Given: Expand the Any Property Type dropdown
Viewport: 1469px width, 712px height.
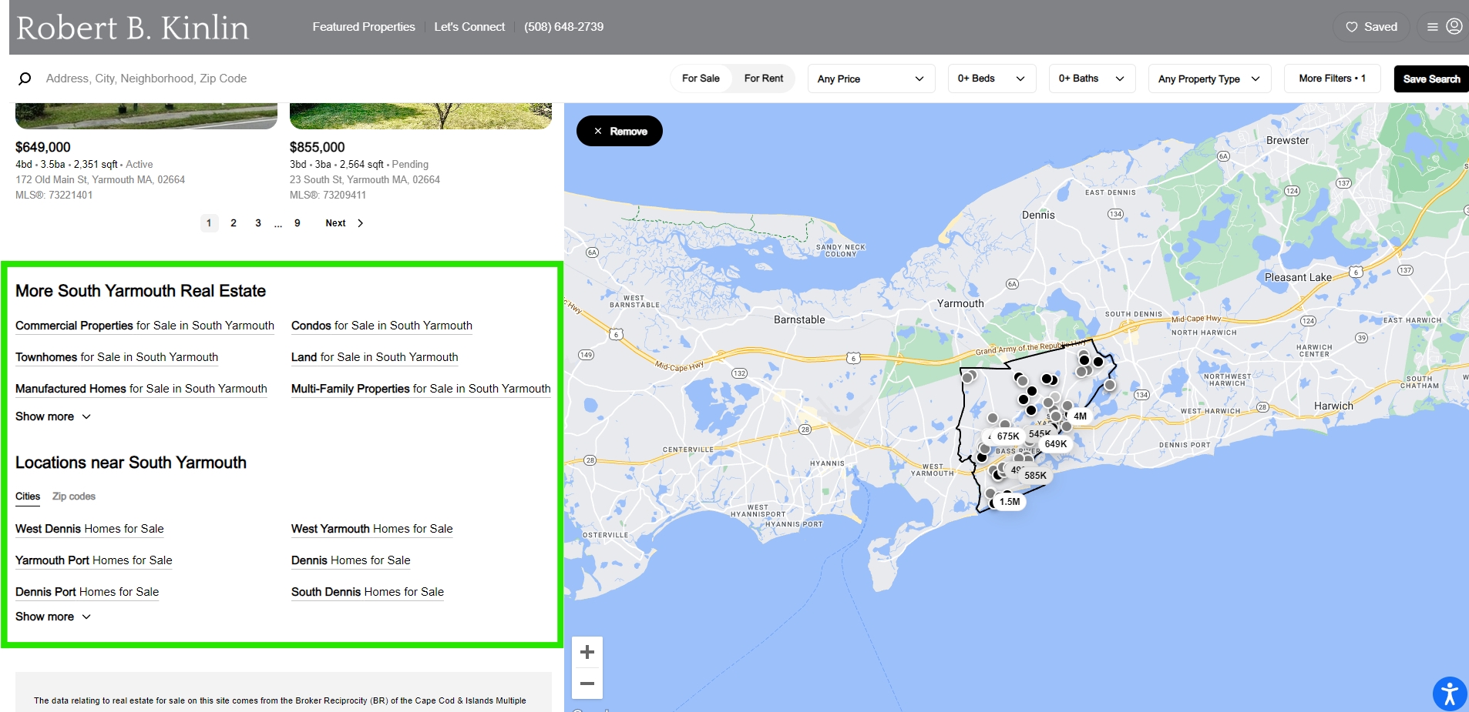Looking at the screenshot, I should pos(1208,79).
